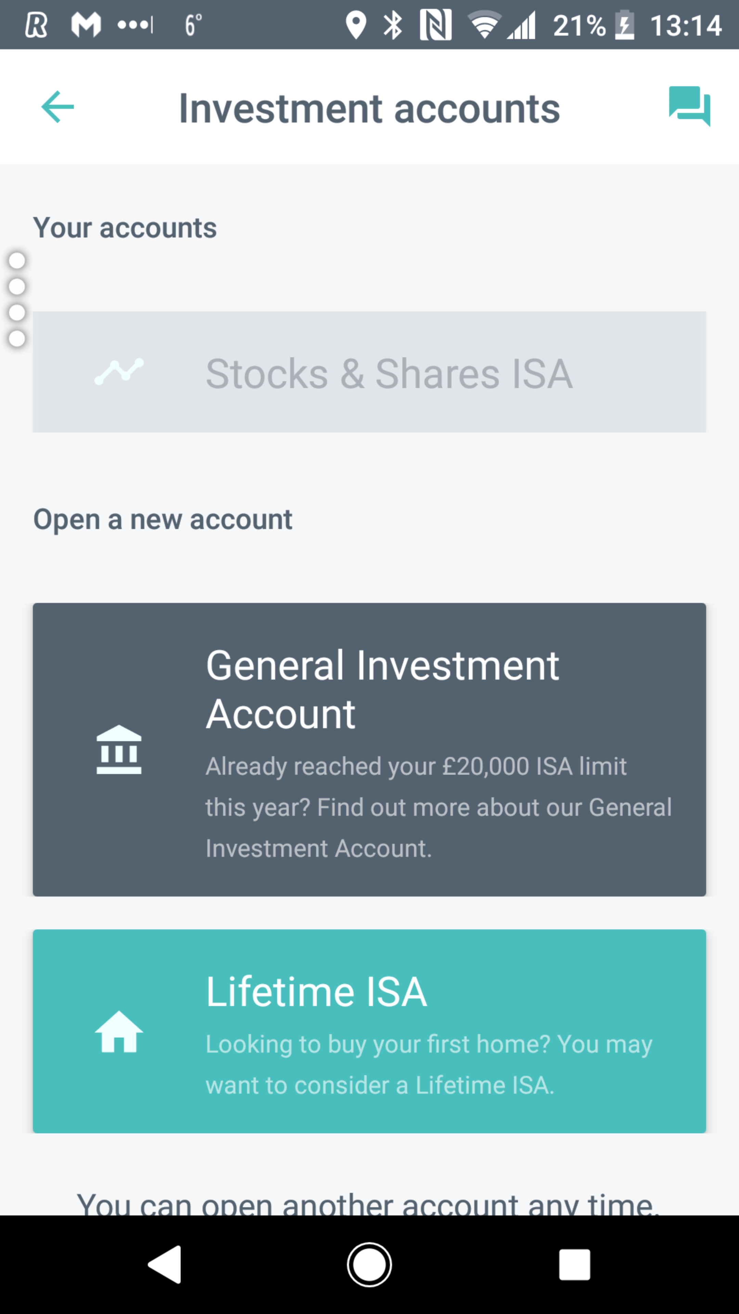Open the chat support icon

[x=689, y=106]
